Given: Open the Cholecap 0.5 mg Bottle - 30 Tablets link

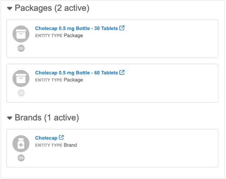Looking at the screenshot, I should click(x=76, y=28).
